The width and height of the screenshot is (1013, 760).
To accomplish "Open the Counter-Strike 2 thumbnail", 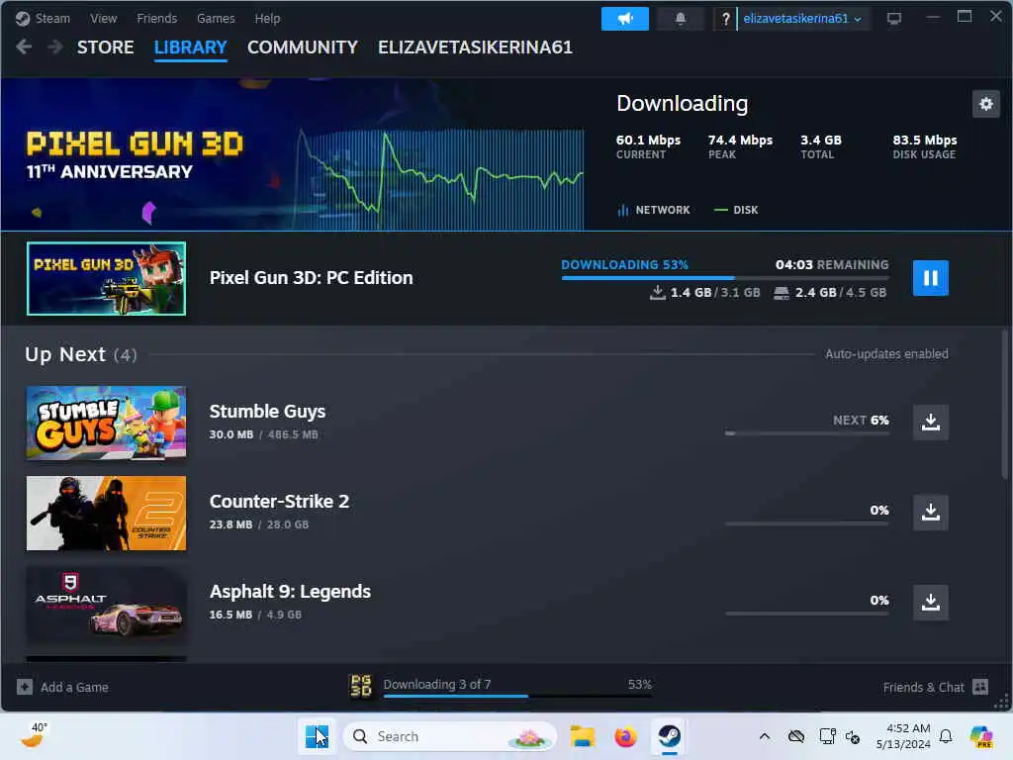I will coord(107,514).
